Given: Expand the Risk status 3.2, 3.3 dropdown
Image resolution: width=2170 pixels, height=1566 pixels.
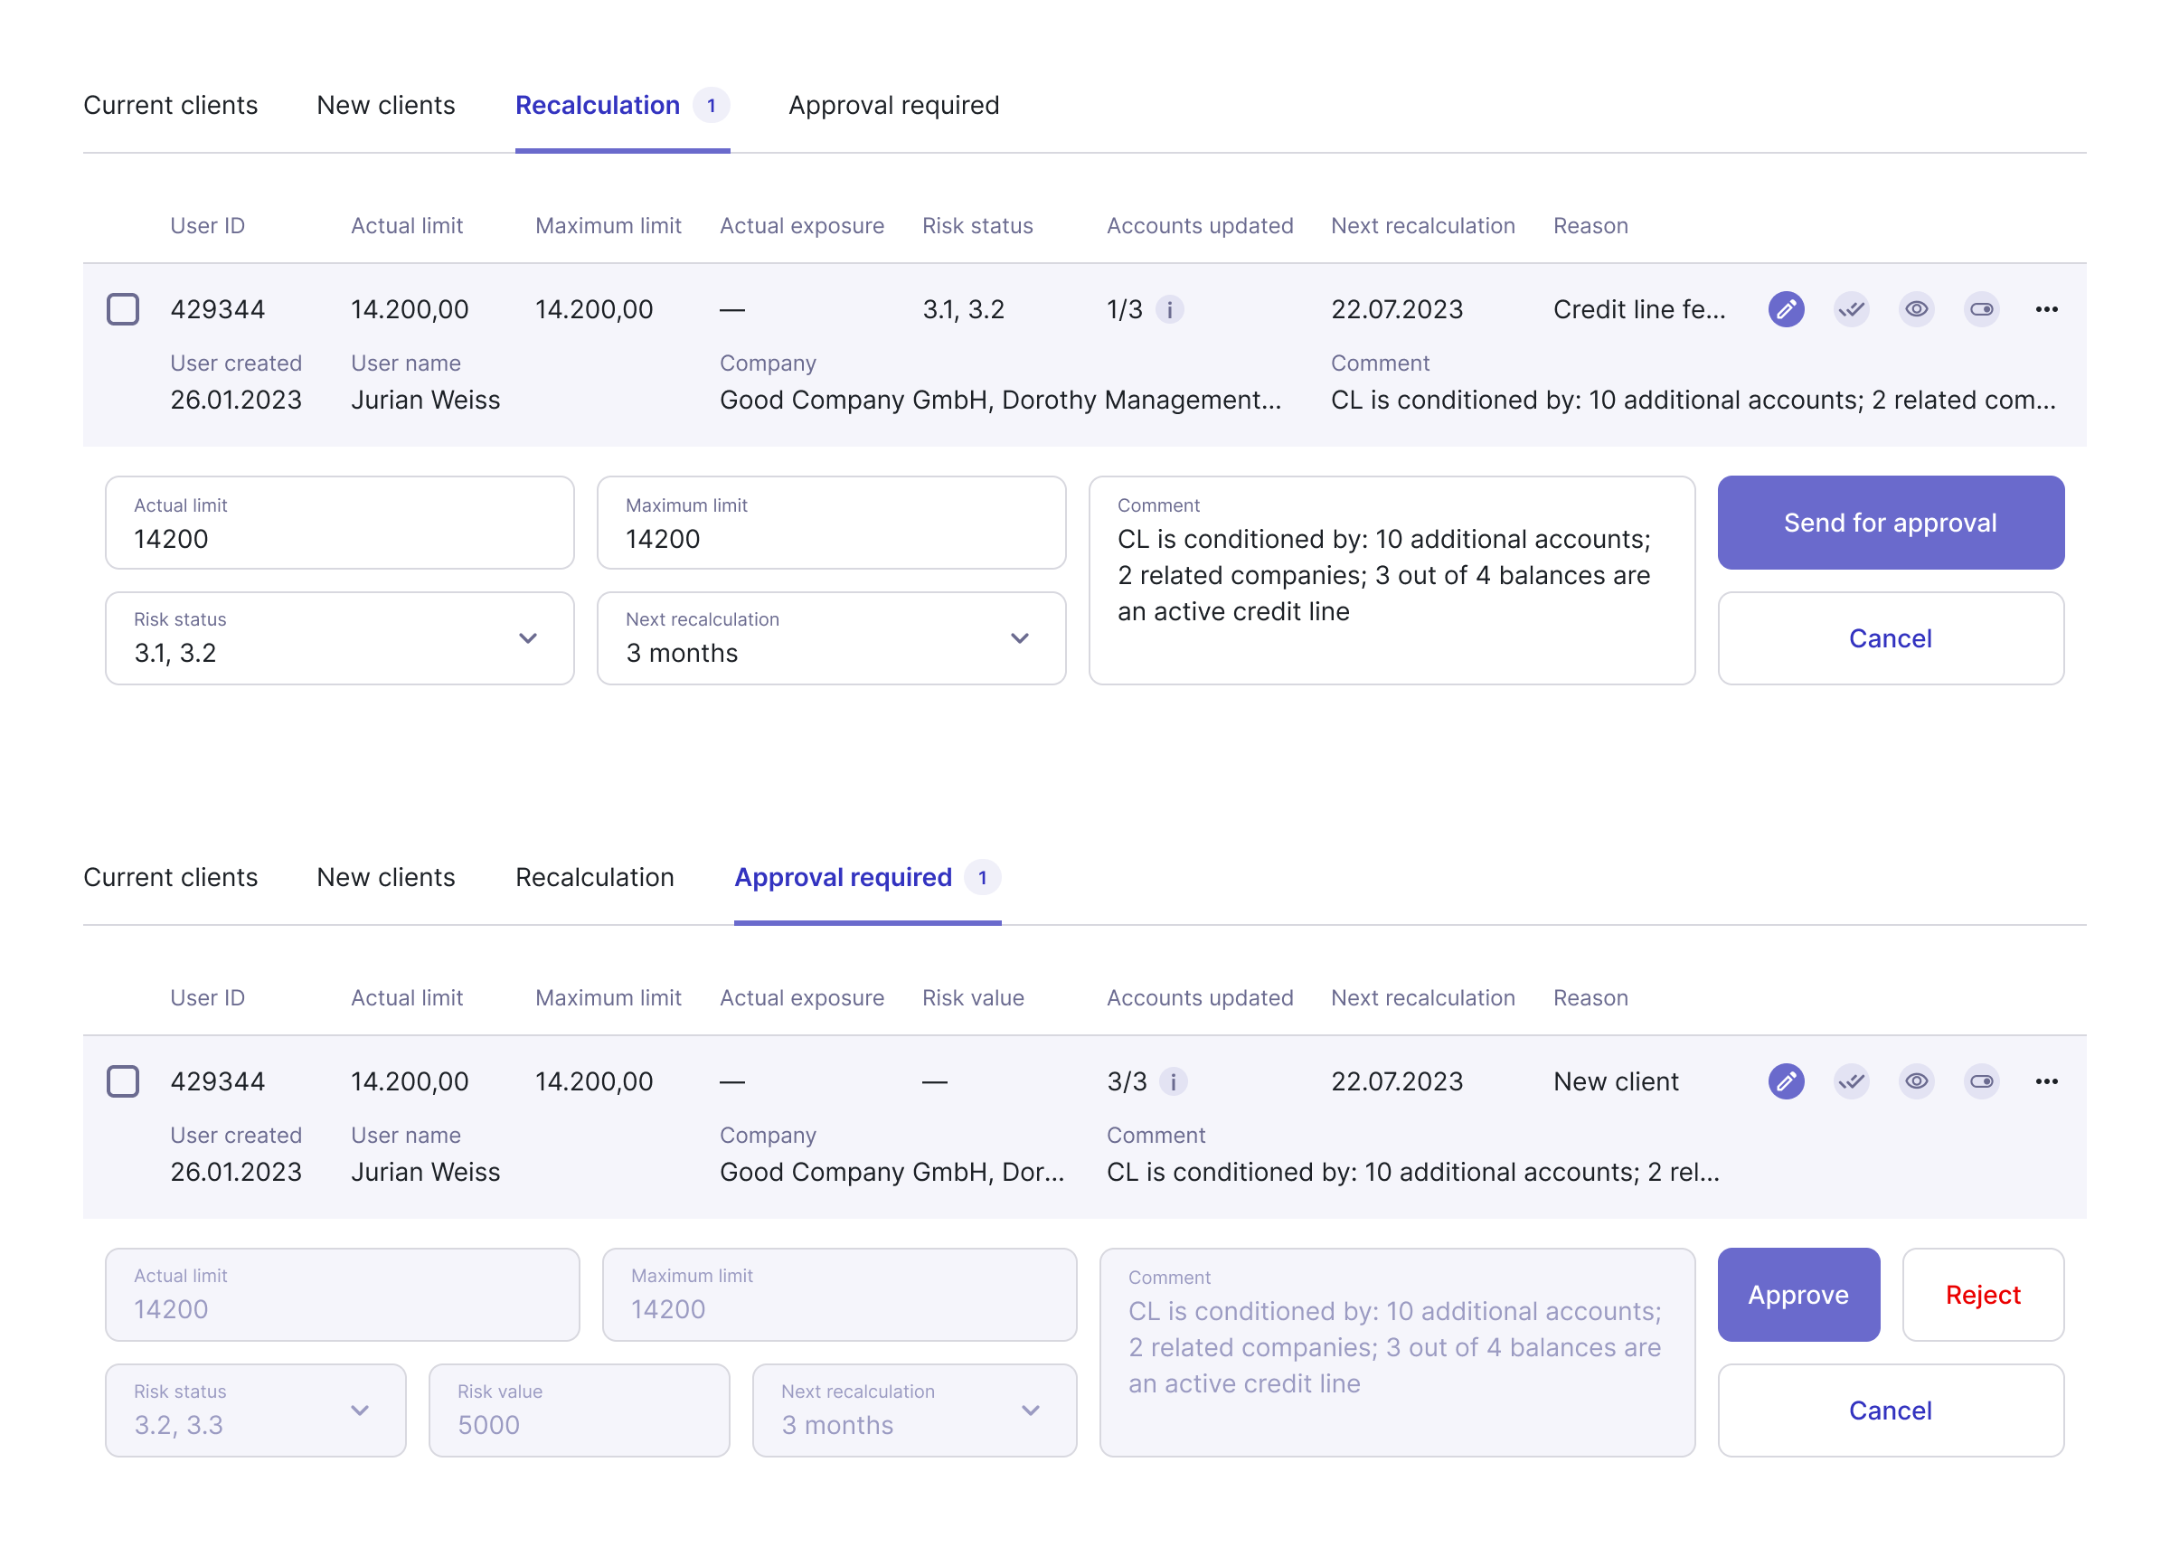Looking at the screenshot, I should pos(256,1410).
